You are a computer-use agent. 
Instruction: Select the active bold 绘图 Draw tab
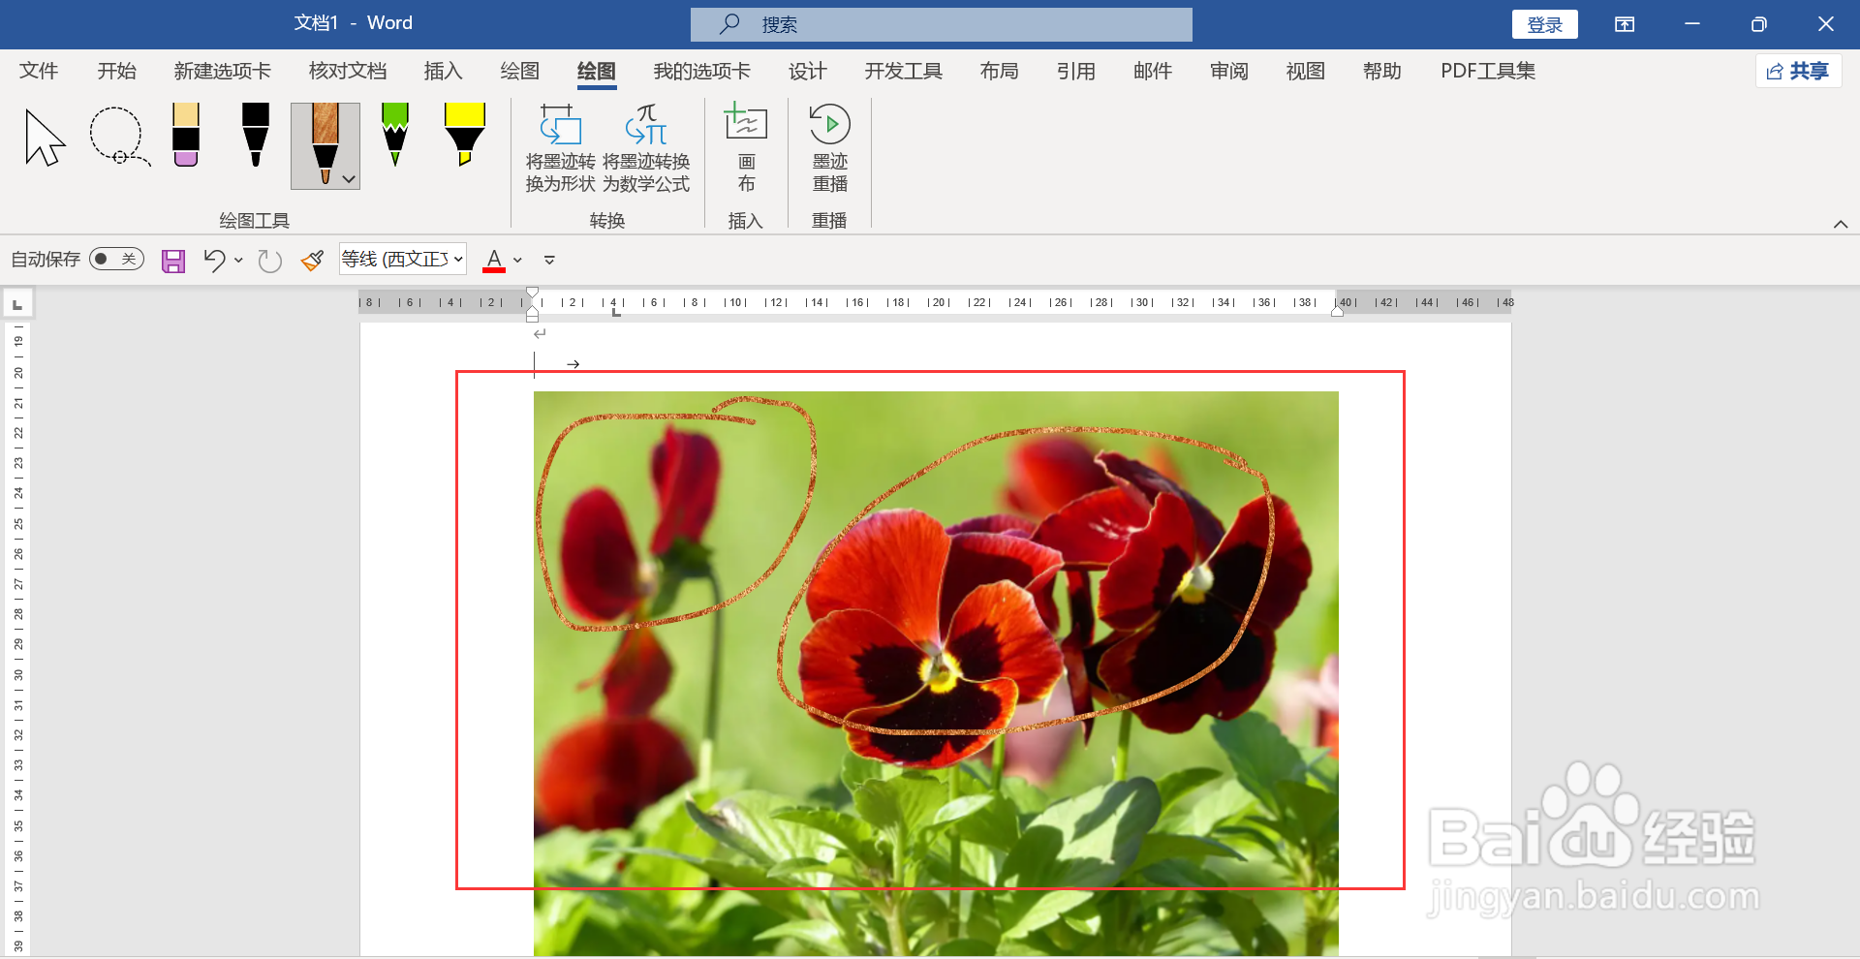tap(596, 71)
